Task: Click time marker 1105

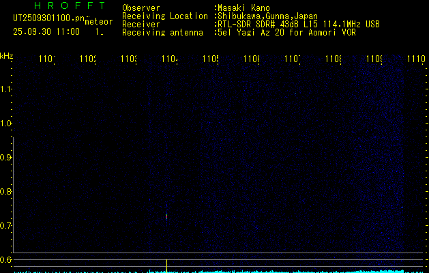Action: coord(211,59)
